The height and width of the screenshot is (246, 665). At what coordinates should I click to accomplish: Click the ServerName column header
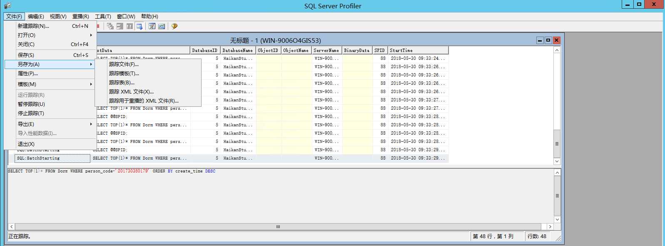pyautogui.click(x=326, y=50)
